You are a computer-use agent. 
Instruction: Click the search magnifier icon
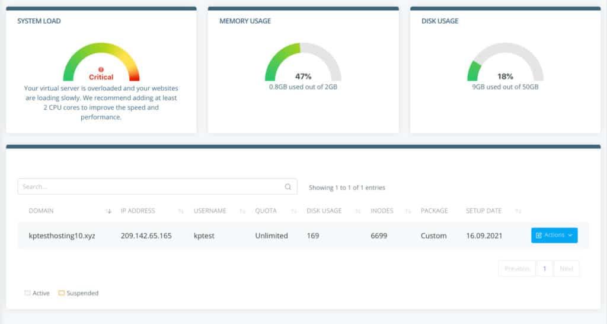coord(288,187)
